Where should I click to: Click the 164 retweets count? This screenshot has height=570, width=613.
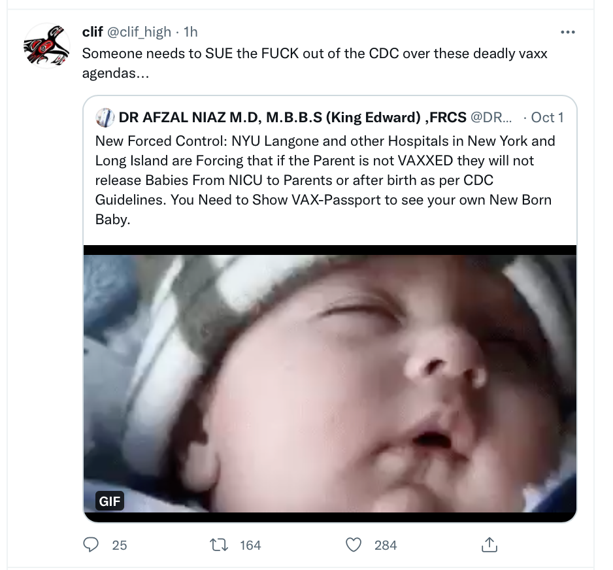[x=250, y=545]
